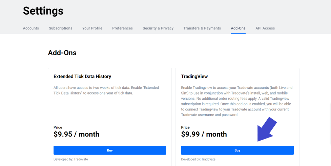Click the Settings page heading

(43, 11)
